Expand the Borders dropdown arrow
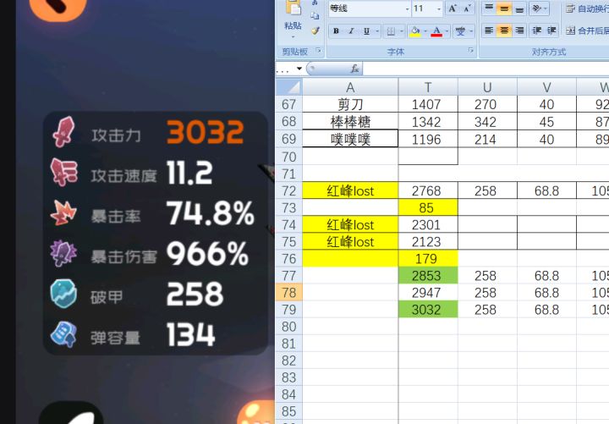The image size is (609, 424). tap(402, 31)
